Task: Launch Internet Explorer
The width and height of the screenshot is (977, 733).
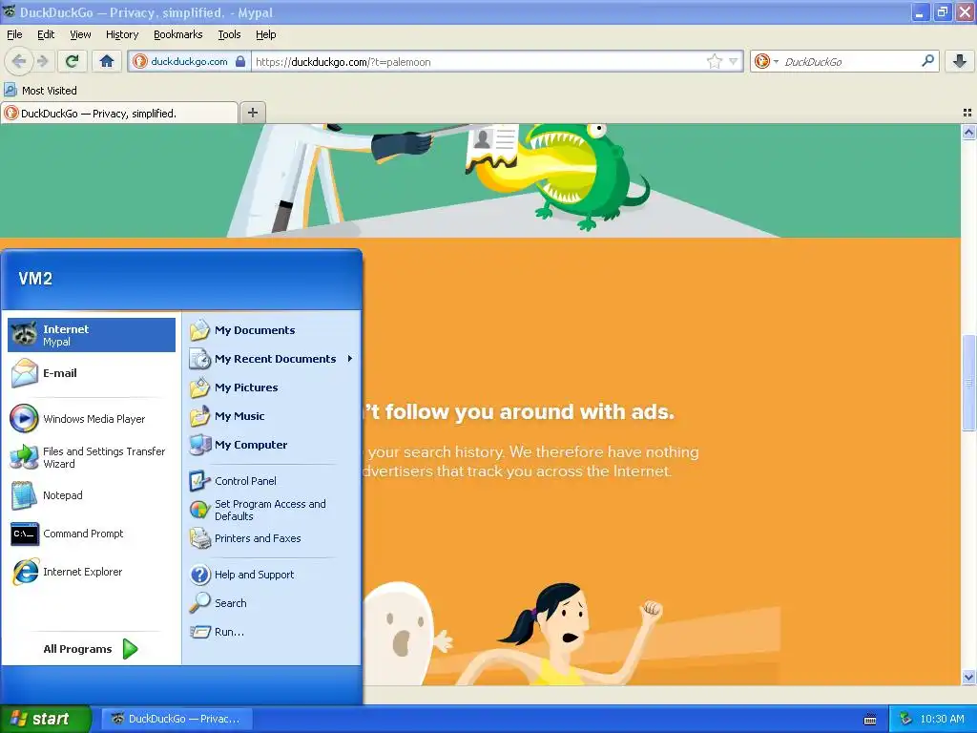Action: [92, 572]
